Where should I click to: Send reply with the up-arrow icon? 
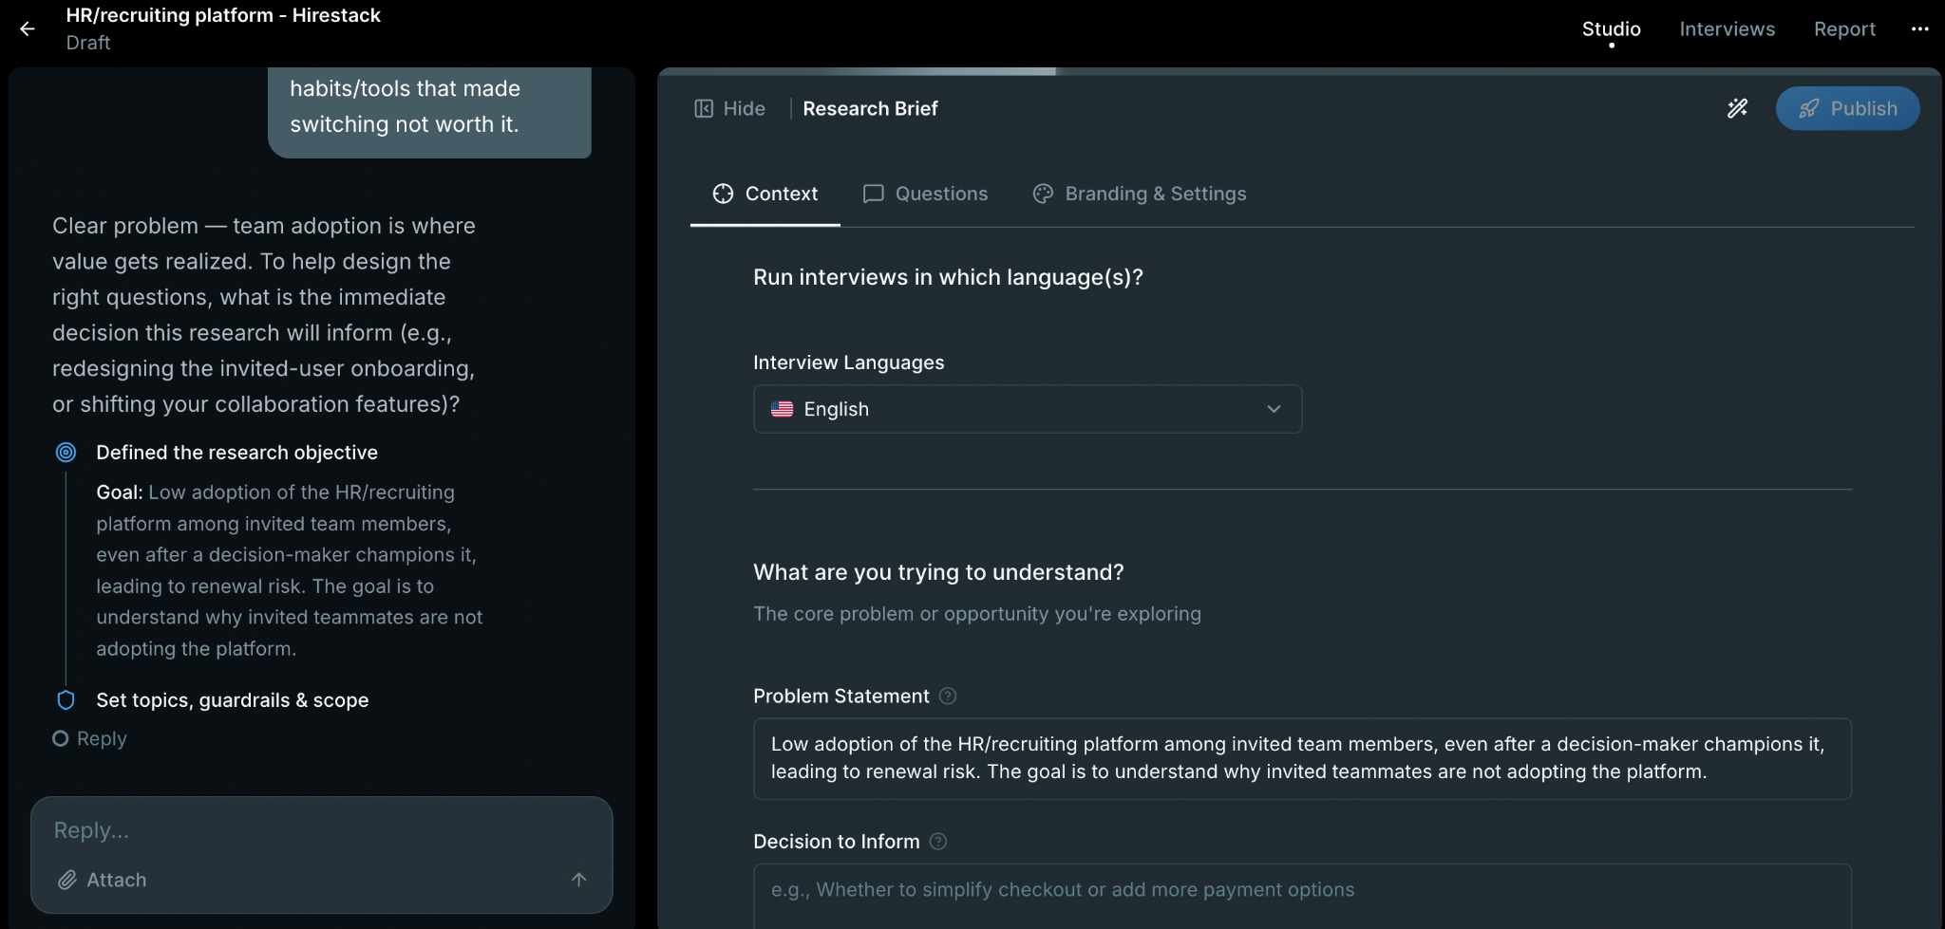(x=578, y=880)
